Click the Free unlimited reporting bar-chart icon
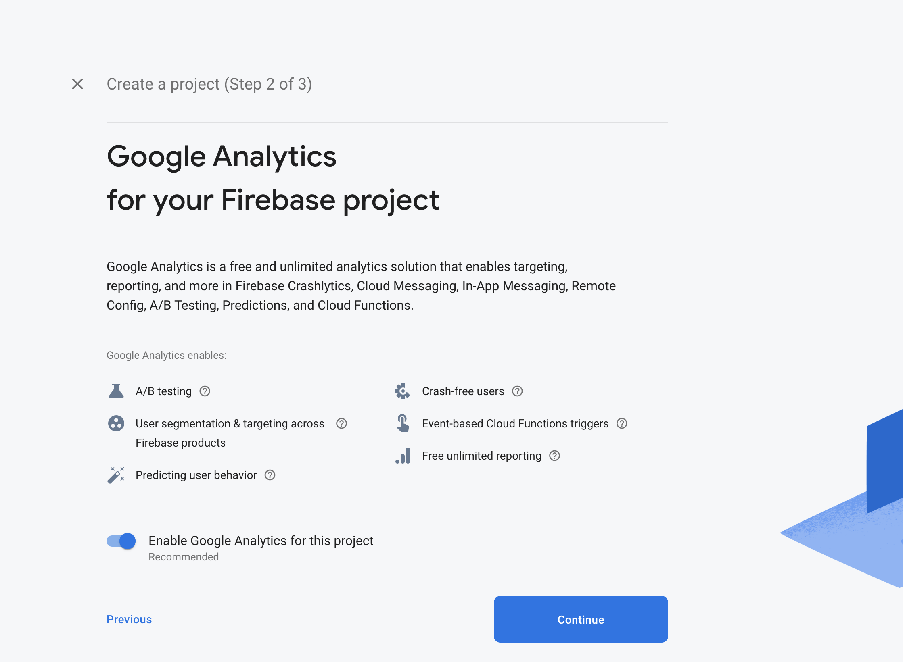This screenshot has width=903, height=662. [403, 456]
